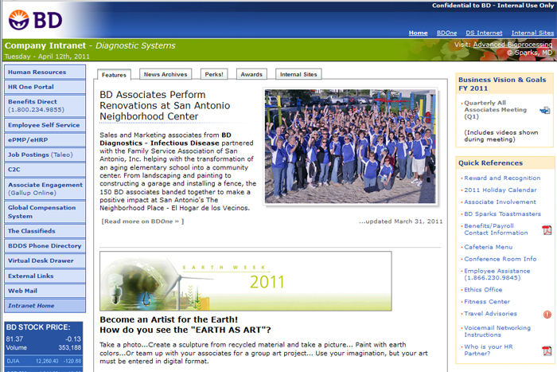Screen dimensions: 557x372
Task: Click Intranet Home in the sidebar
Action: pyautogui.click(x=45, y=306)
